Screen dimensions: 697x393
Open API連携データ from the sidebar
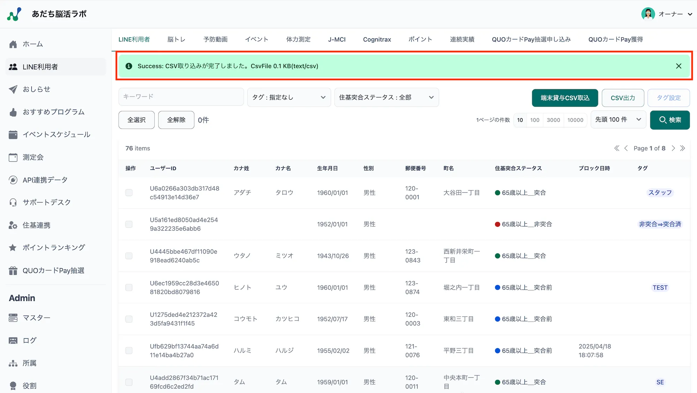[45, 180]
